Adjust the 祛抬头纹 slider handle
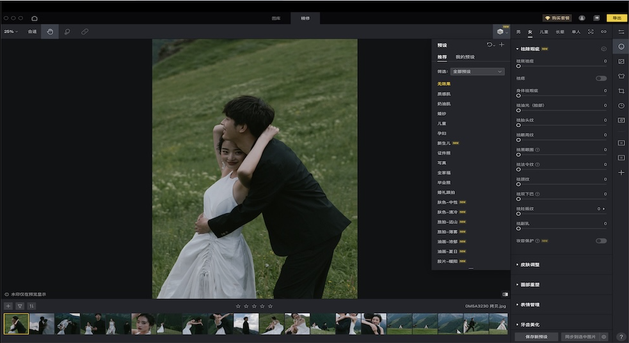The height and width of the screenshot is (343, 629). pyautogui.click(x=518, y=125)
